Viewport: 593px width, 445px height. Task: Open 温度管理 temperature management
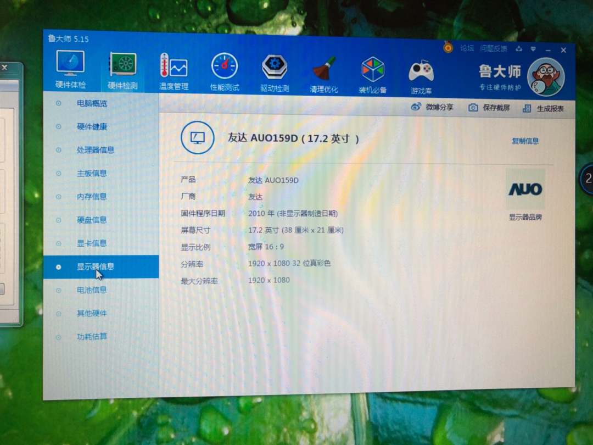174,72
